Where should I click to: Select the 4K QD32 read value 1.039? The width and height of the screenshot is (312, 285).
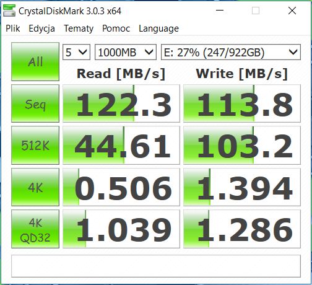[x=121, y=229]
